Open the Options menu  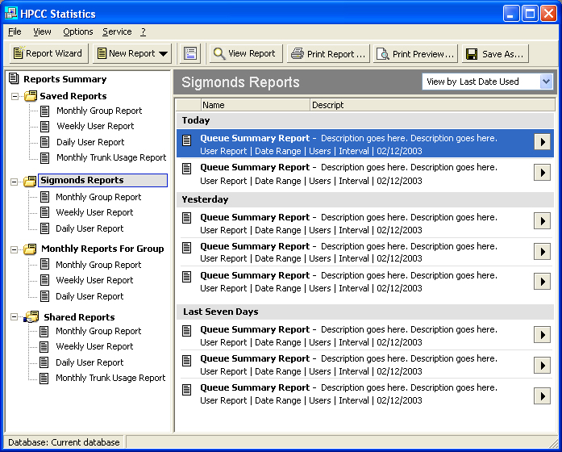coord(78,31)
